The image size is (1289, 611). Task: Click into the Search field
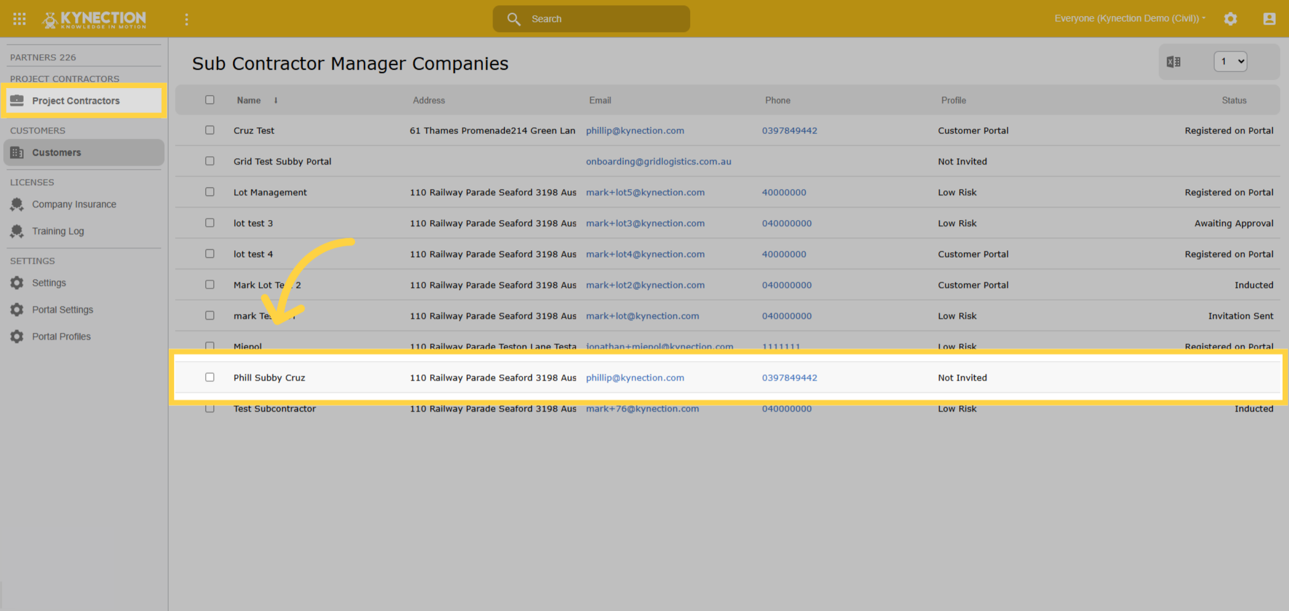pyautogui.click(x=591, y=19)
